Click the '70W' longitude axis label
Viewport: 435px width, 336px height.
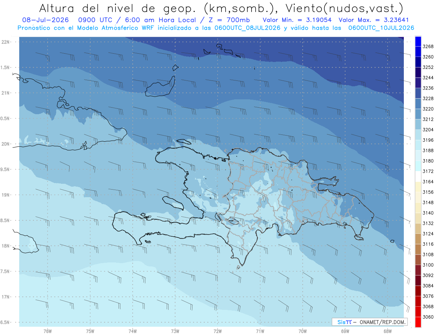(x=303, y=331)
